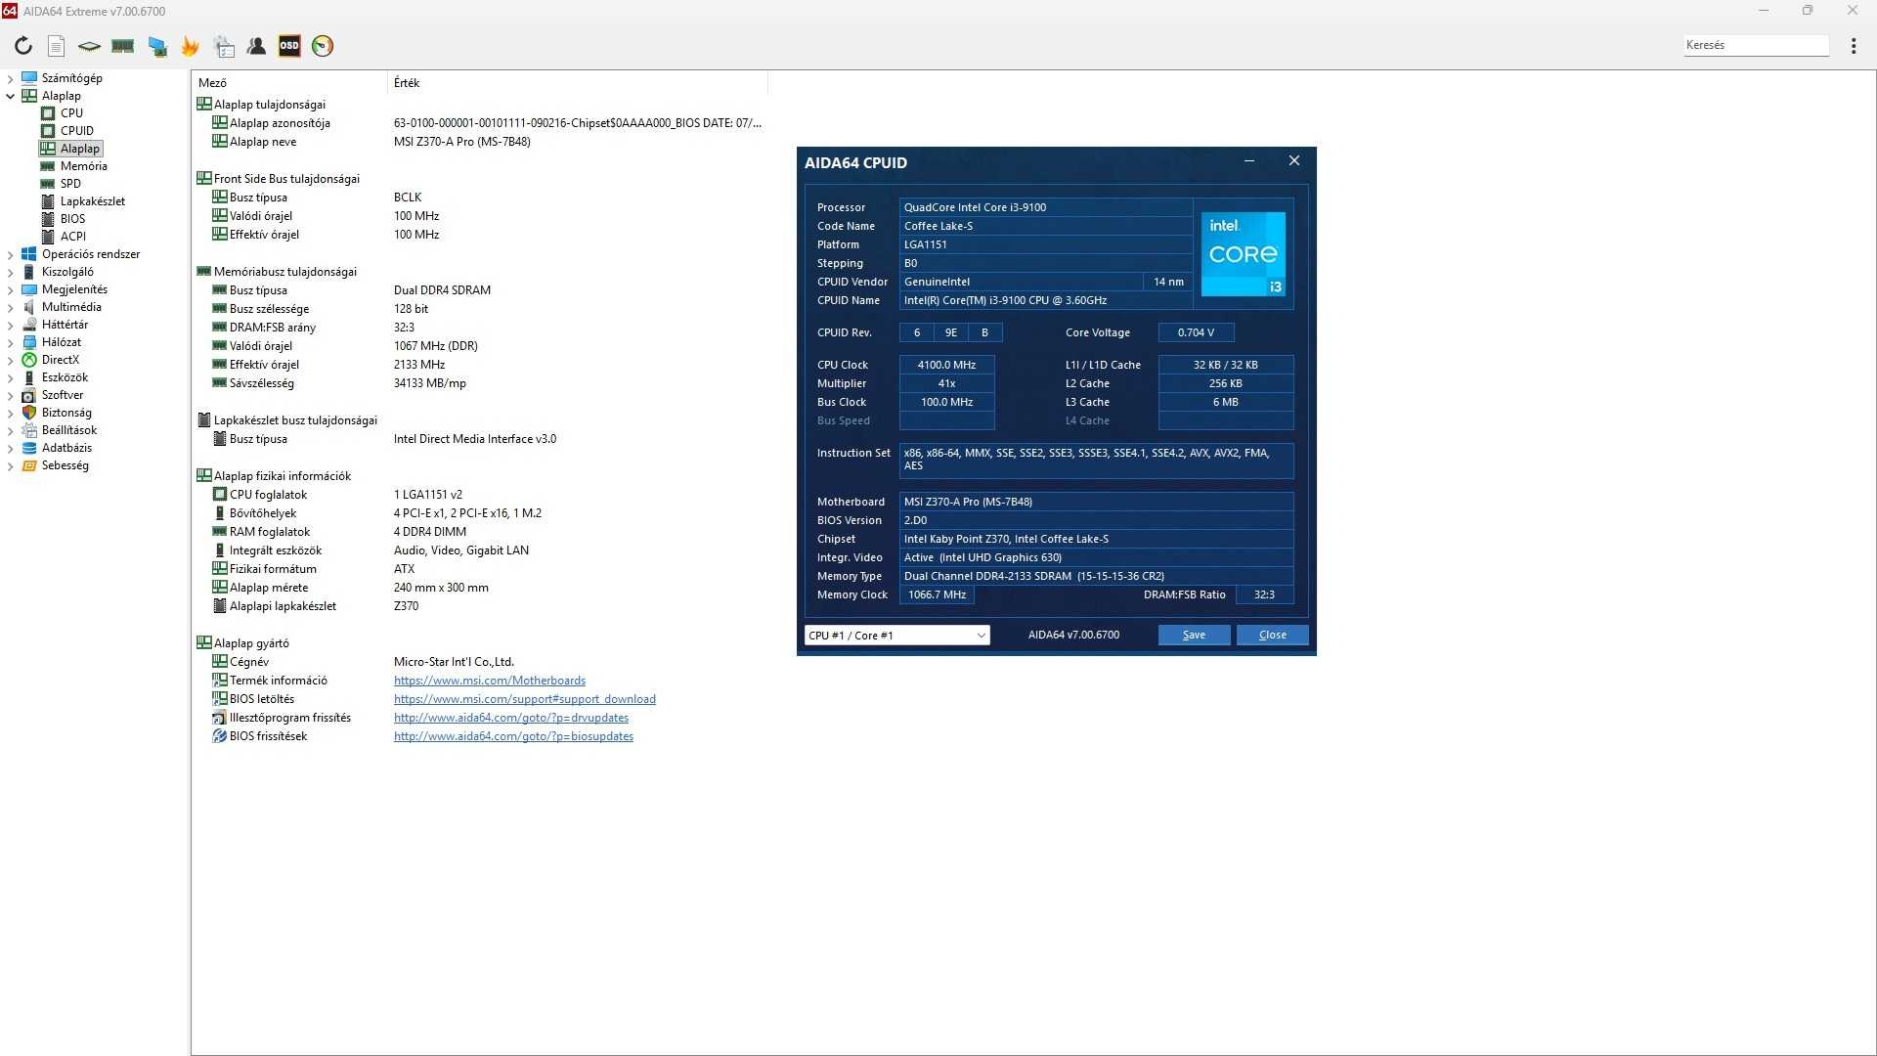Open the CPU #1 / Core #1 dropdown
The width and height of the screenshot is (1877, 1056).
[x=896, y=636]
